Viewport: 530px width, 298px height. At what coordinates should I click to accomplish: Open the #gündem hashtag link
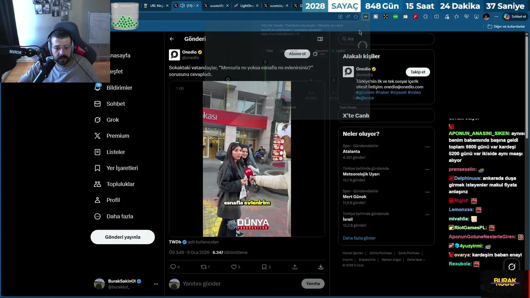coord(365,92)
